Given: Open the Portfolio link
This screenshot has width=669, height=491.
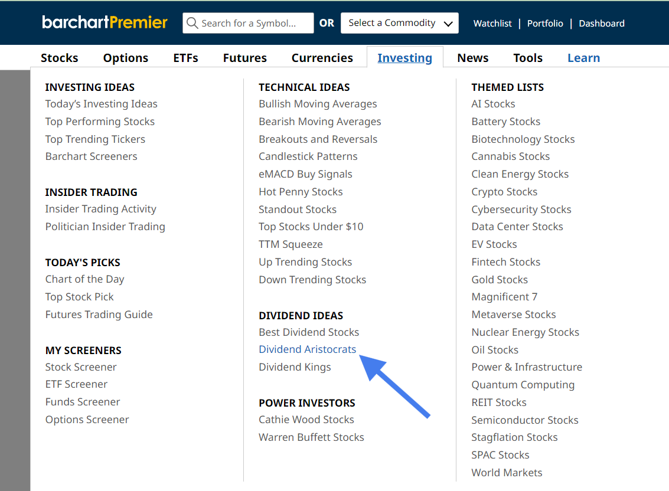Looking at the screenshot, I should click(545, 24).
